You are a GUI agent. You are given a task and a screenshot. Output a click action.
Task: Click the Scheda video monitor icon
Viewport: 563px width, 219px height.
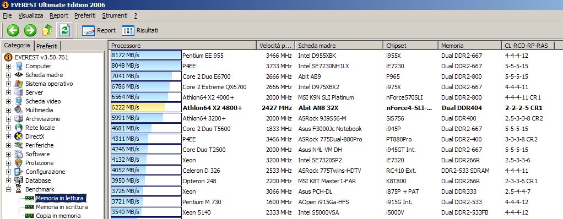click(x=19, y=101)
